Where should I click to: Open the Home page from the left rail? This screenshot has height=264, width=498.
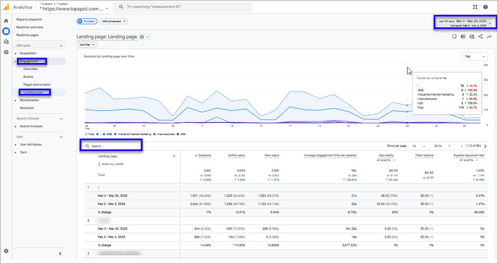click(6, 20)
